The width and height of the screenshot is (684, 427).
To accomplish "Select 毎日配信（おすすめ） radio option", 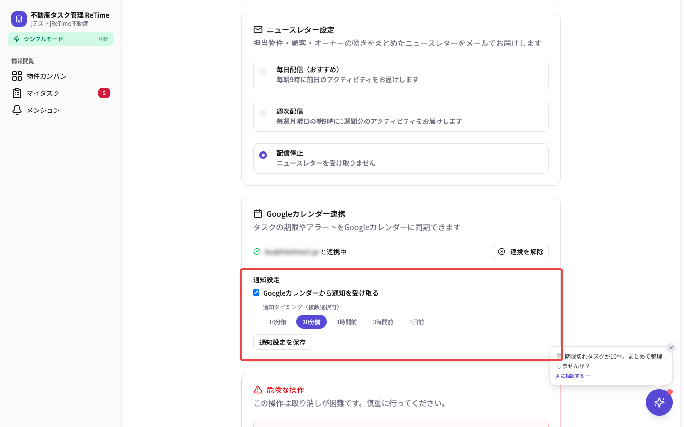I will coord(263,72).
